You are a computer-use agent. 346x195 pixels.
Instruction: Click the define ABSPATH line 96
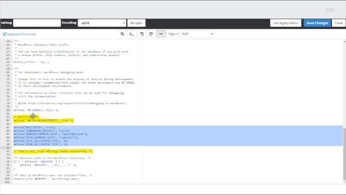coord(48,165)
